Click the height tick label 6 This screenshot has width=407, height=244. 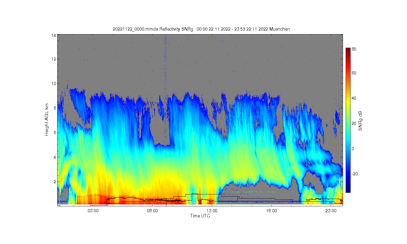55,133
